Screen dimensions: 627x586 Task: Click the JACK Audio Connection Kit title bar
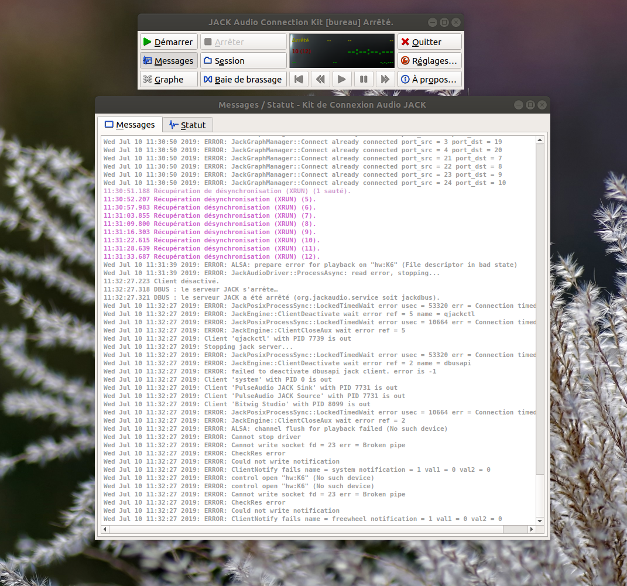[x=301, y=22]
